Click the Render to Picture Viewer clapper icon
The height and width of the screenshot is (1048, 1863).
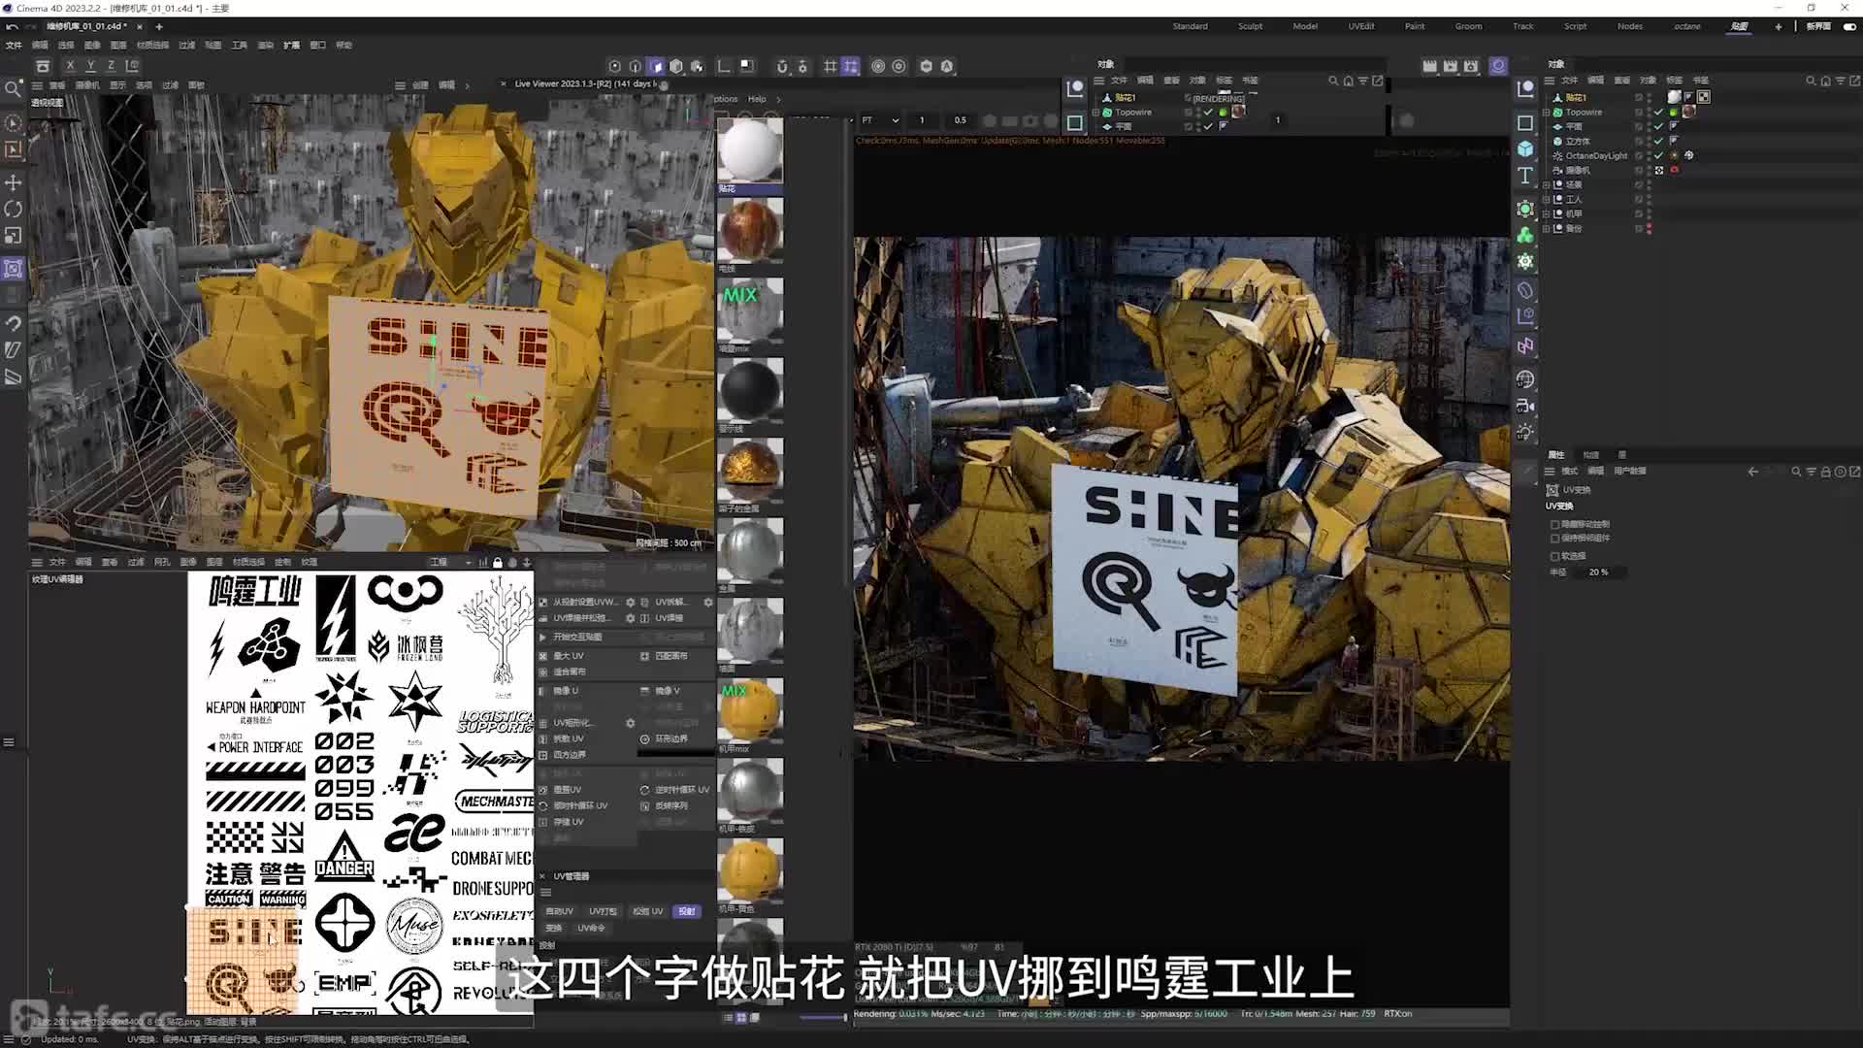point(1450,66)
